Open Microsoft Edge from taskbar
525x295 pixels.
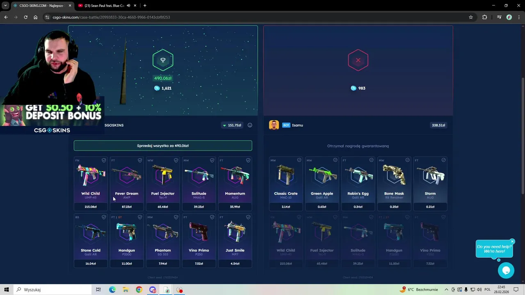pos(112,290)
